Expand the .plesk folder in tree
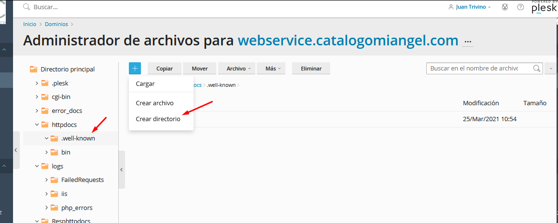The image size is (558, 223). (37, 83)
